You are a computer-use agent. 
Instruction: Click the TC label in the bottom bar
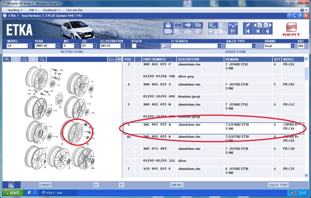coord(121,185)
